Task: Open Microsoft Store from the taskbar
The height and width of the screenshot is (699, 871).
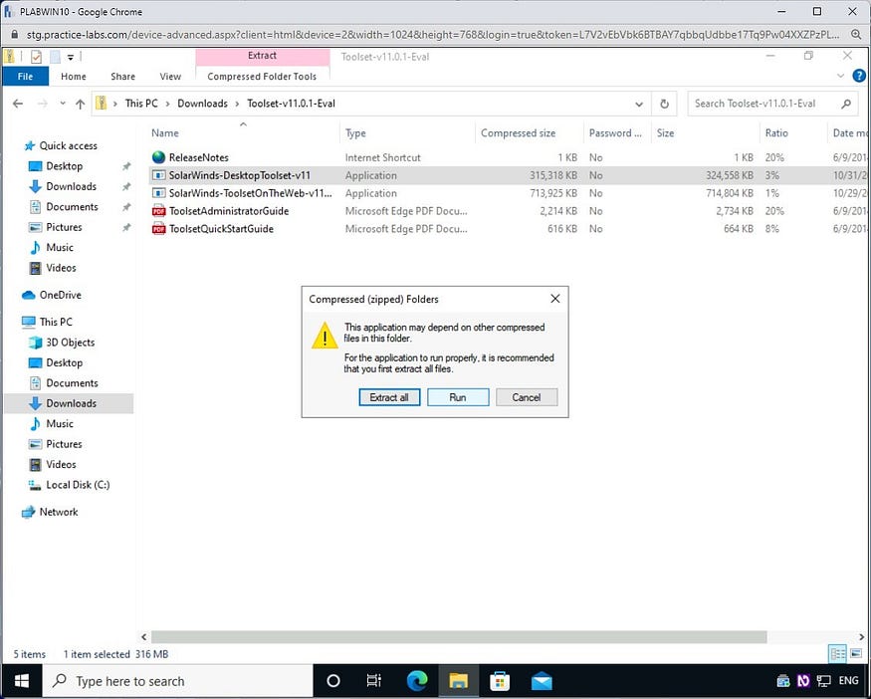Action: [500, 681]
